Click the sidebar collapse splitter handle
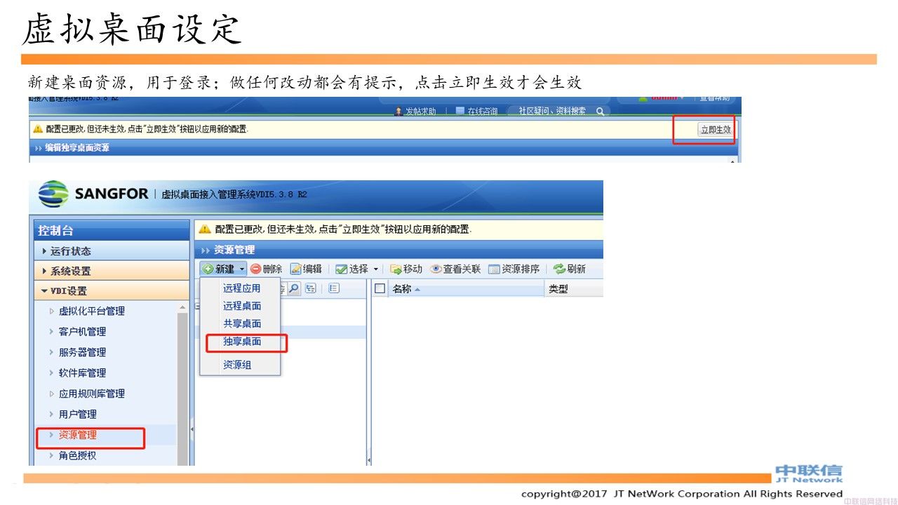Viewport: 898px width, 505px height. tap(192, 429)
